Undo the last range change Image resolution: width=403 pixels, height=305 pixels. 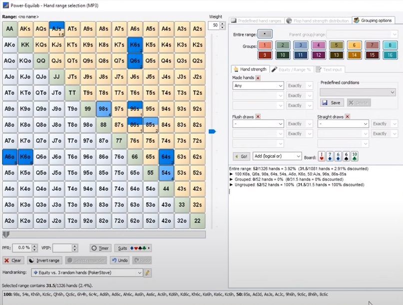[x=119, y=261]
